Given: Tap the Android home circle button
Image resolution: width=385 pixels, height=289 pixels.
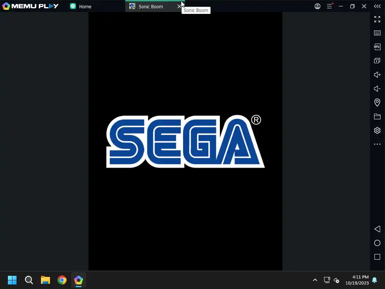Looking at the screenshot, I should [377, 243].
